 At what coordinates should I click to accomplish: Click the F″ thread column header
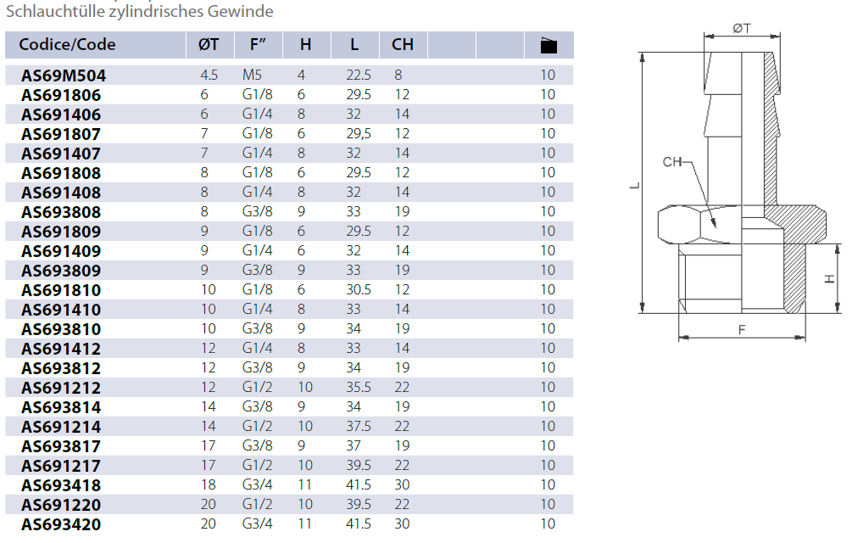pos(259,45)
